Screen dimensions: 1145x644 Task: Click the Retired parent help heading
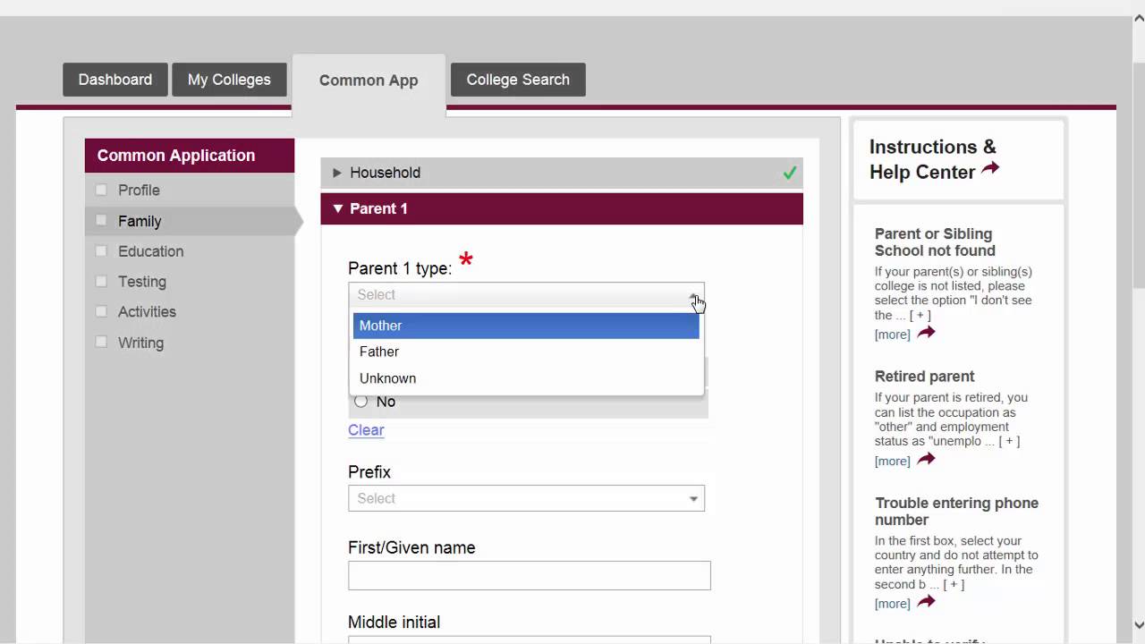(x=924, y=377)
